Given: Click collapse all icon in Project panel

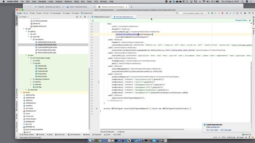Looking at the screenshot, I should [80, 17].
